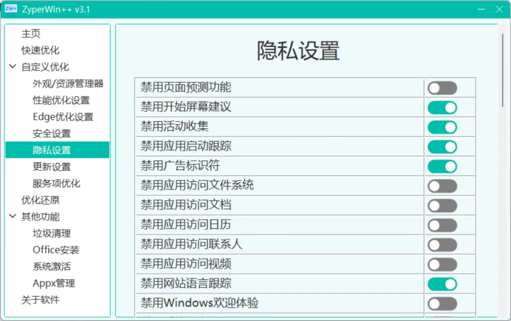Open 关于软件 page
This screenshot has height=321, width=511.
point(41,300)
